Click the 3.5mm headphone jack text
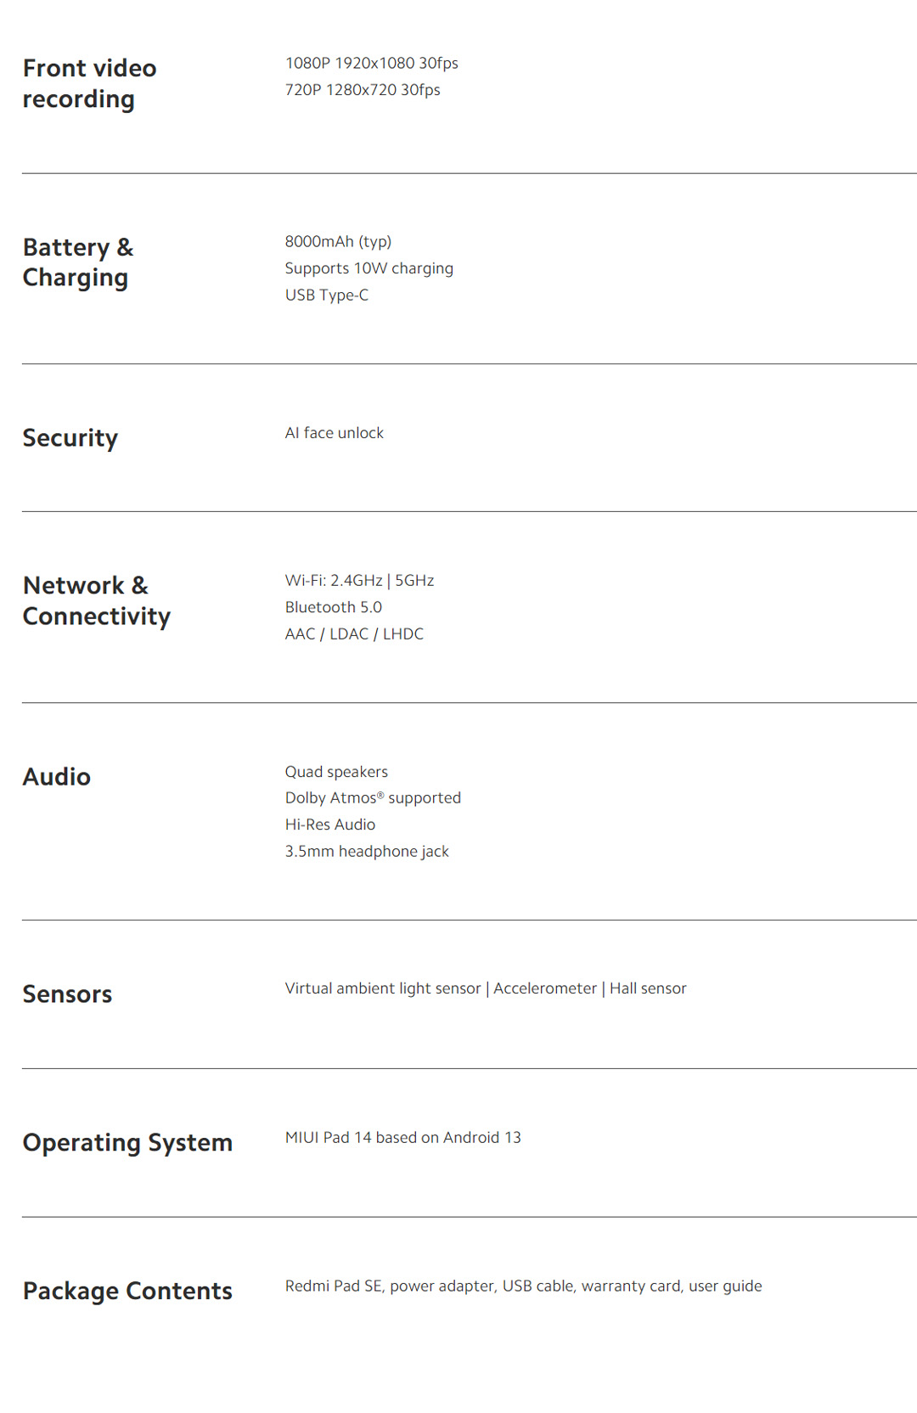The height and width of the screenshot is (1413, 917). [x=367, y=852]
